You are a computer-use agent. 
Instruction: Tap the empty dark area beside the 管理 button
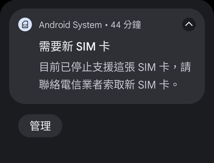136,126
